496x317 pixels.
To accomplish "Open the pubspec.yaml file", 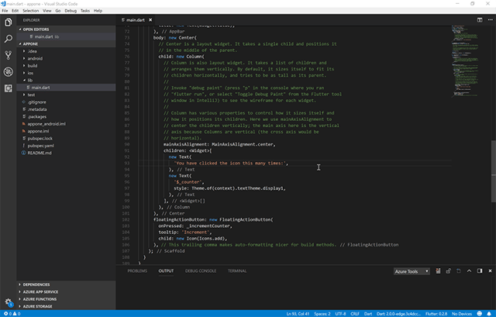I will click(x=66, y=146).
